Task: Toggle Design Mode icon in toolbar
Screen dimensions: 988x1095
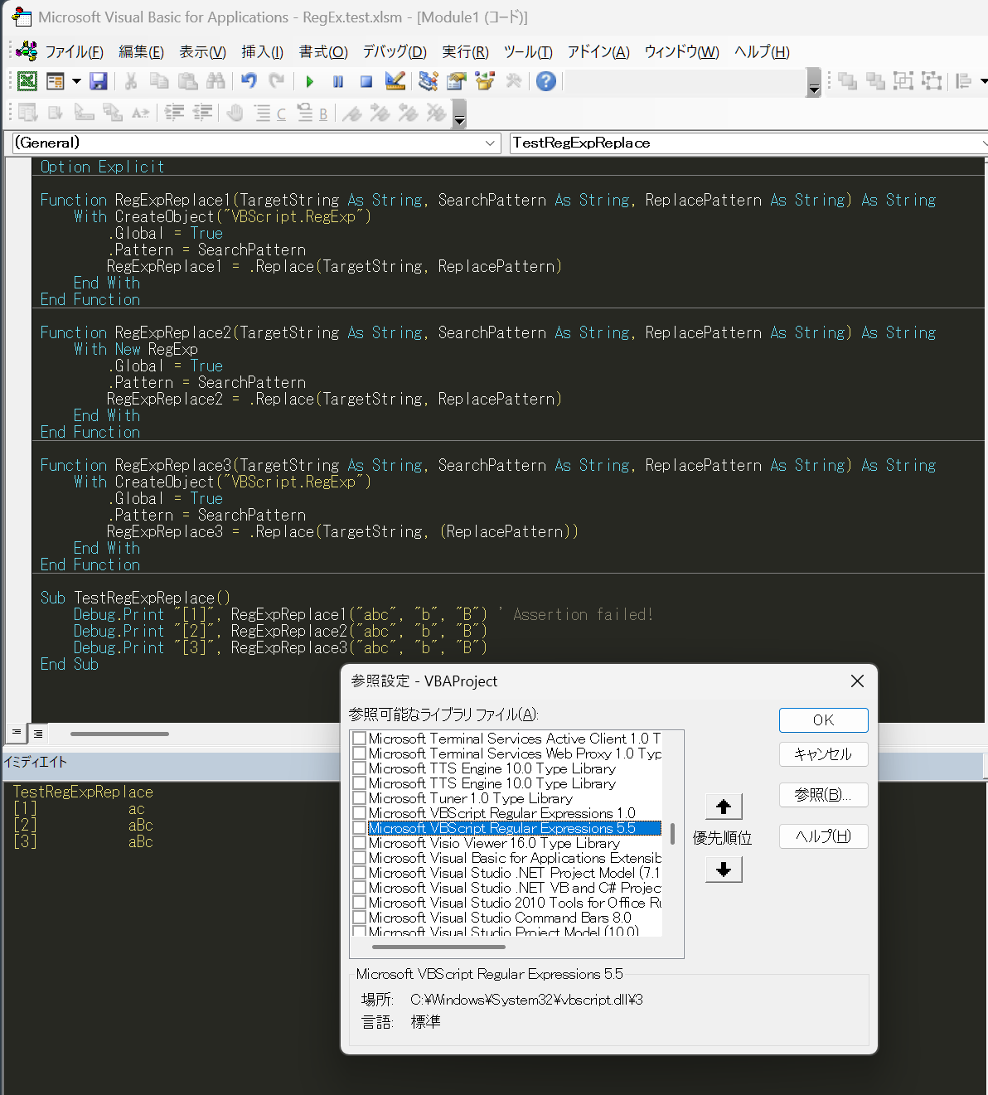Action: click(395, 80)
